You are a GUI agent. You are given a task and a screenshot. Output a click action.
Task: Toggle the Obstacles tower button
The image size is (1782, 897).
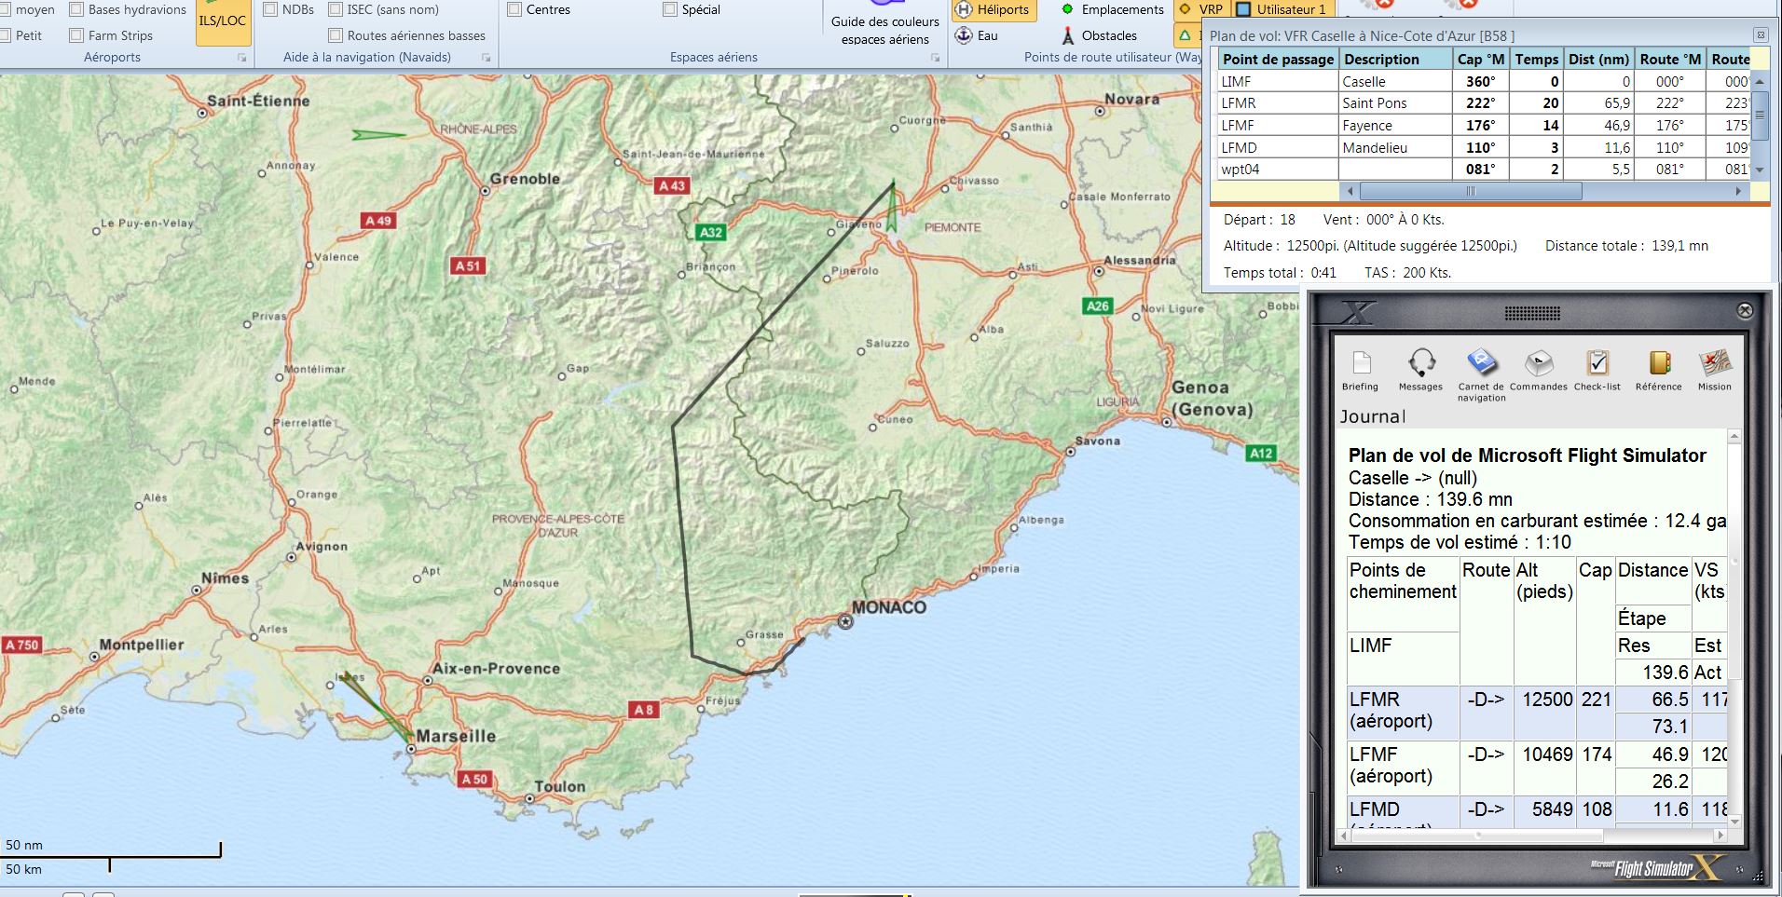pos(1099,35)
